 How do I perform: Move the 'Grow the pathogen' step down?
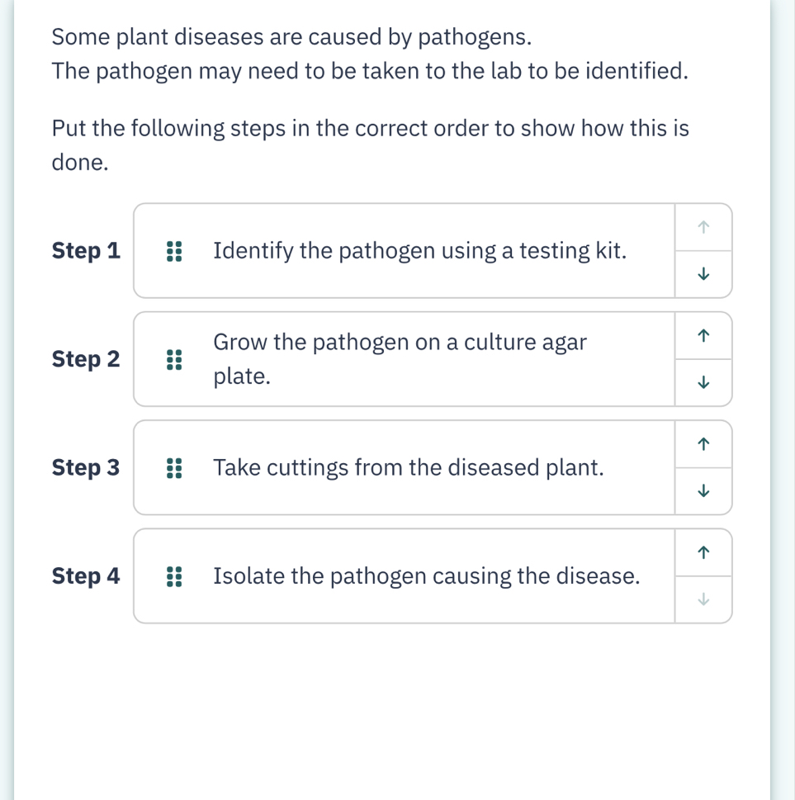703,381
